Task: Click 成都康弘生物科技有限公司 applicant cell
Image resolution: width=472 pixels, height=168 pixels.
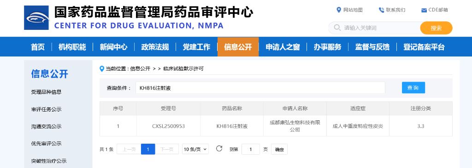Action: [x=295, y=126]
